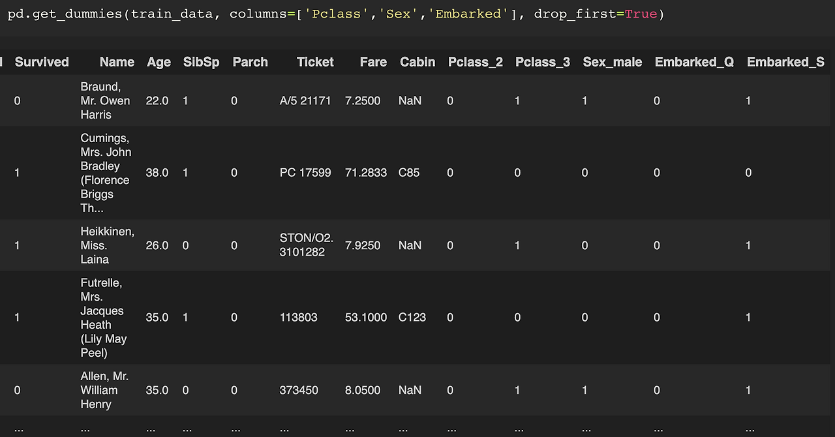
Task: Click the Ticket column header
Action: pos(315,62)
